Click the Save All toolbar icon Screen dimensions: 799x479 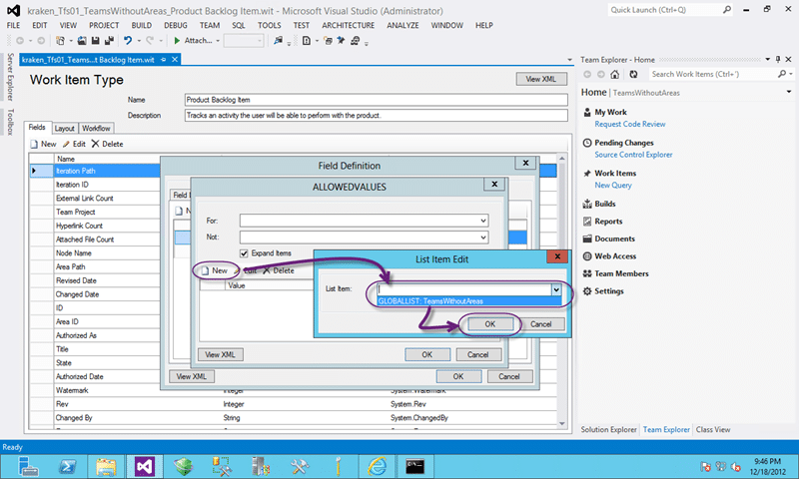point(109,41)
